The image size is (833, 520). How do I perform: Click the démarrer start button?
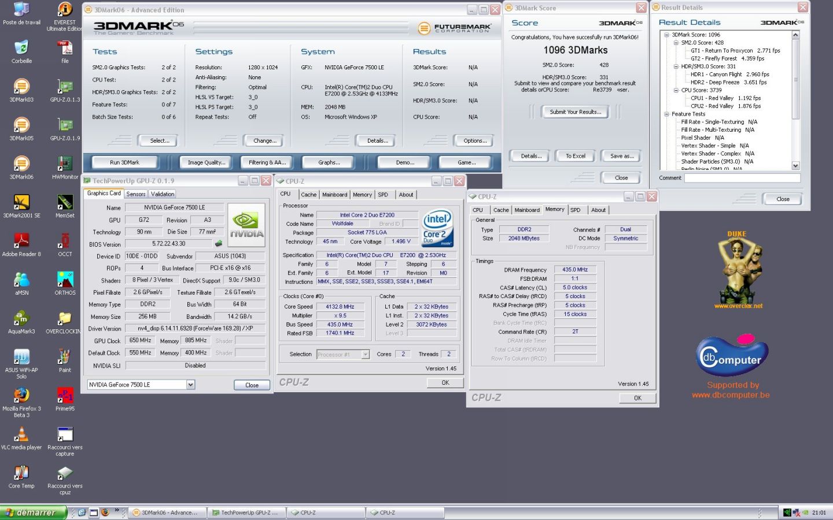34,512
